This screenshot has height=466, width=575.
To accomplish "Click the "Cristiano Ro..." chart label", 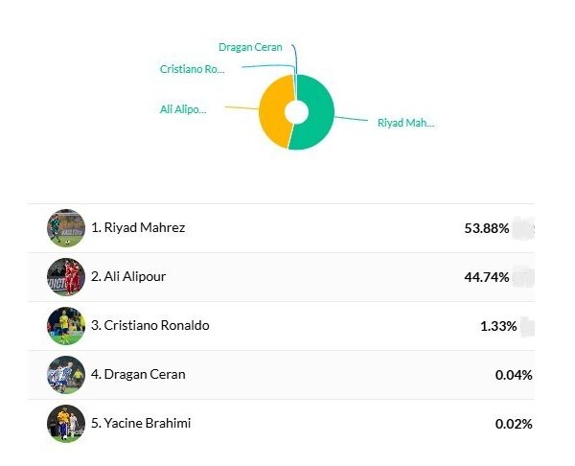I will (192, 69).
